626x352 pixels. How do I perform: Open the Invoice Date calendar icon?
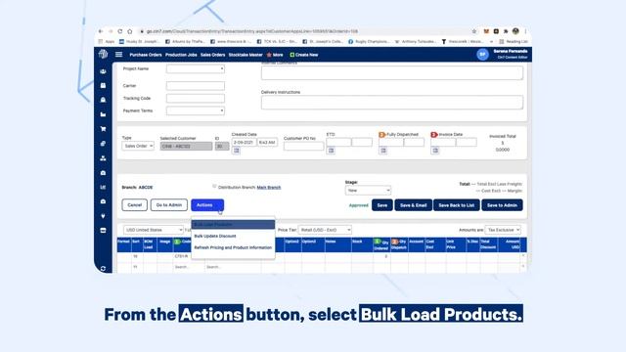tap(435, 151)
